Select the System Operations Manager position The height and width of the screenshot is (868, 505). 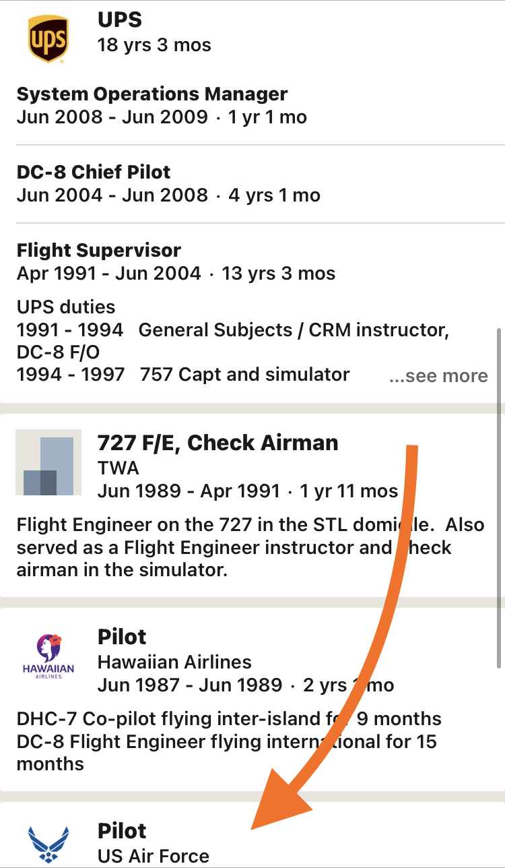[x=152, y=94]
